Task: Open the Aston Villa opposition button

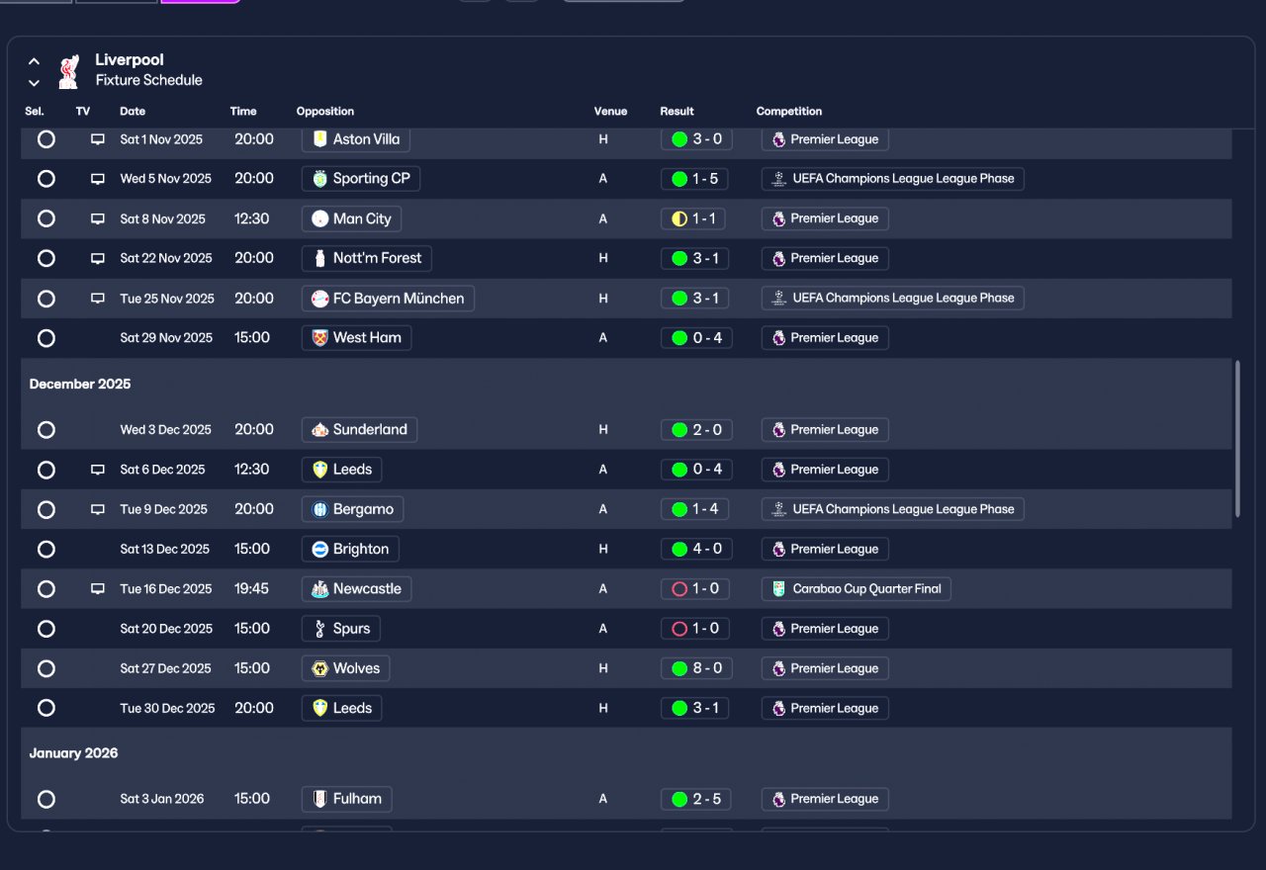Action: point(356,139)
